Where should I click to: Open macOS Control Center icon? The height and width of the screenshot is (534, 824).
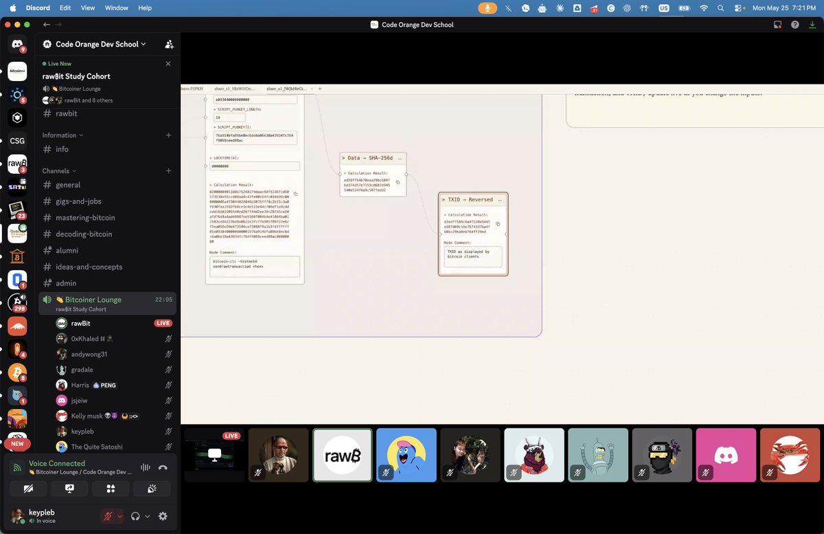click(x=738, y=8)
